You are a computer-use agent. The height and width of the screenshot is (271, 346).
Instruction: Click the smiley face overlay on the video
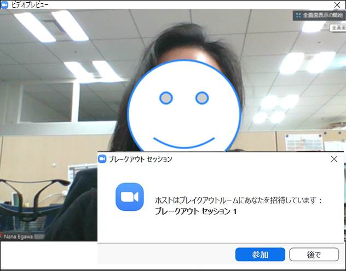pos(183,109)
